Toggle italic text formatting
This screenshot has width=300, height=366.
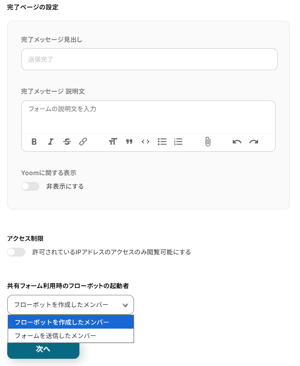point(51,142)
